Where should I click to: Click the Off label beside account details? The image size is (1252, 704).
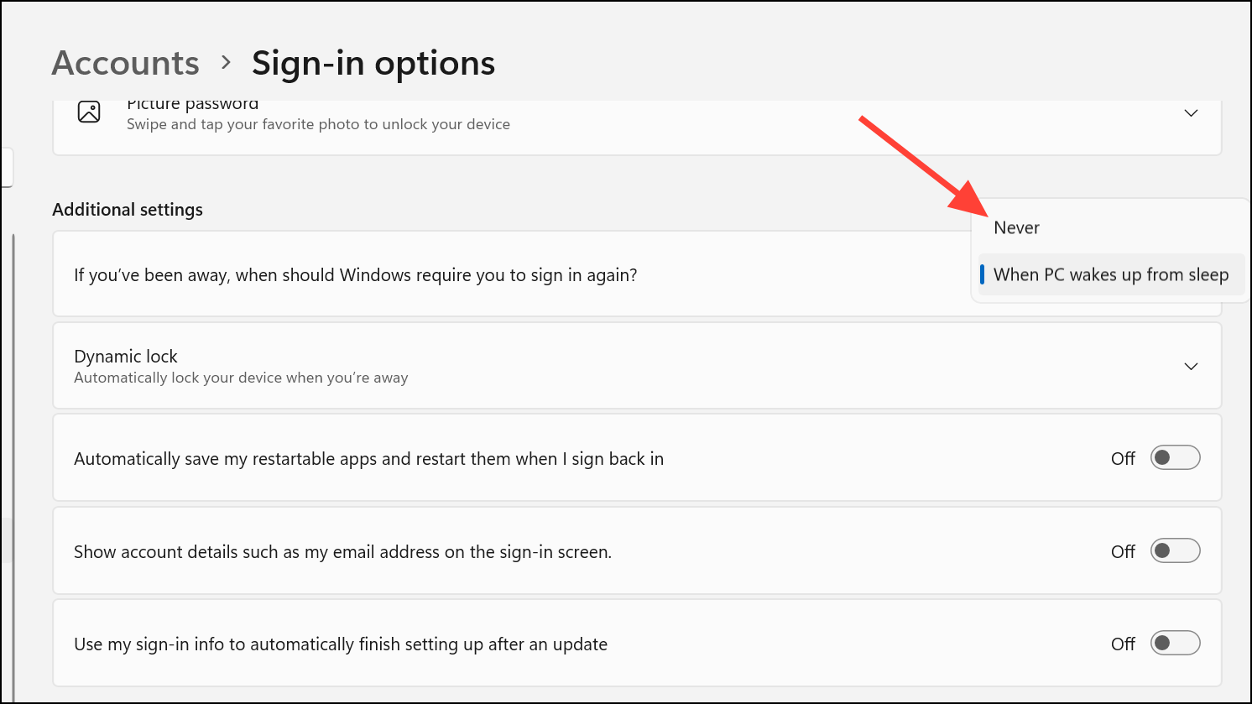(x=1123, y=552)
